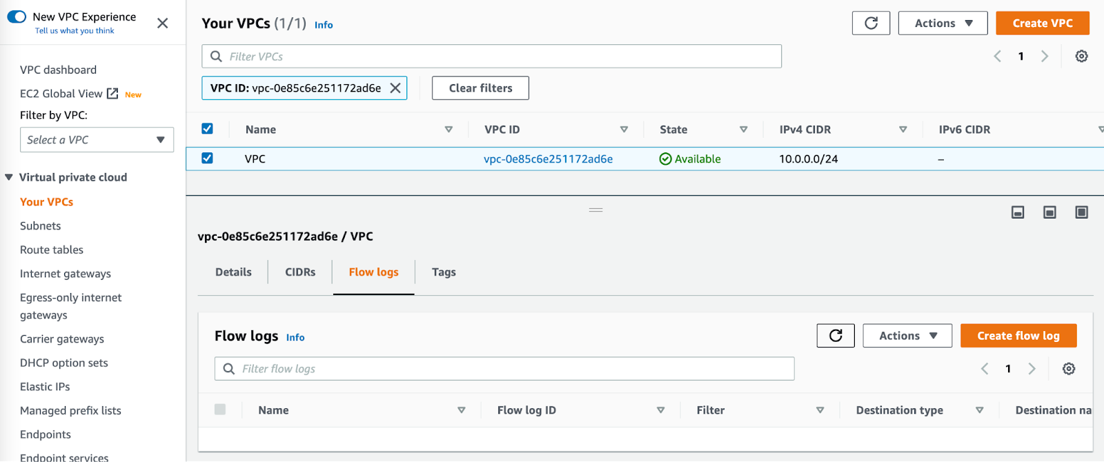Go to next page of VPCs

(x=1045, y=57)
